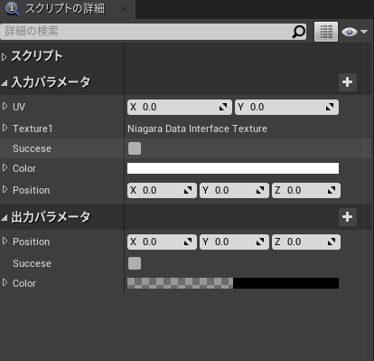The image size is (374, 361).
Task: Expand the input Position parameter
Action: (x=5, y=189)
